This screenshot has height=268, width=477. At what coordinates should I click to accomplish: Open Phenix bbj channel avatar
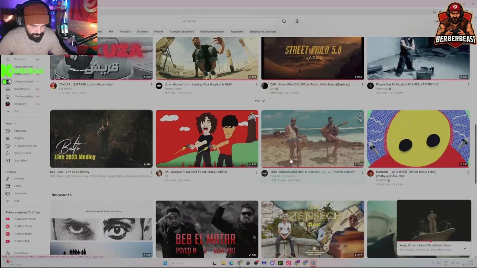click(370, 86)
